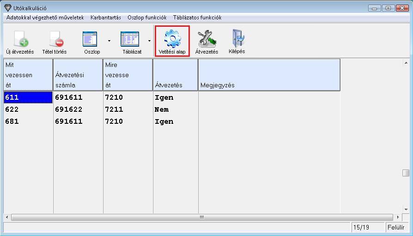This screenshot has width=413, height=236.
Task: Click the diamond app icon in title bar
Action: (7, 8)
